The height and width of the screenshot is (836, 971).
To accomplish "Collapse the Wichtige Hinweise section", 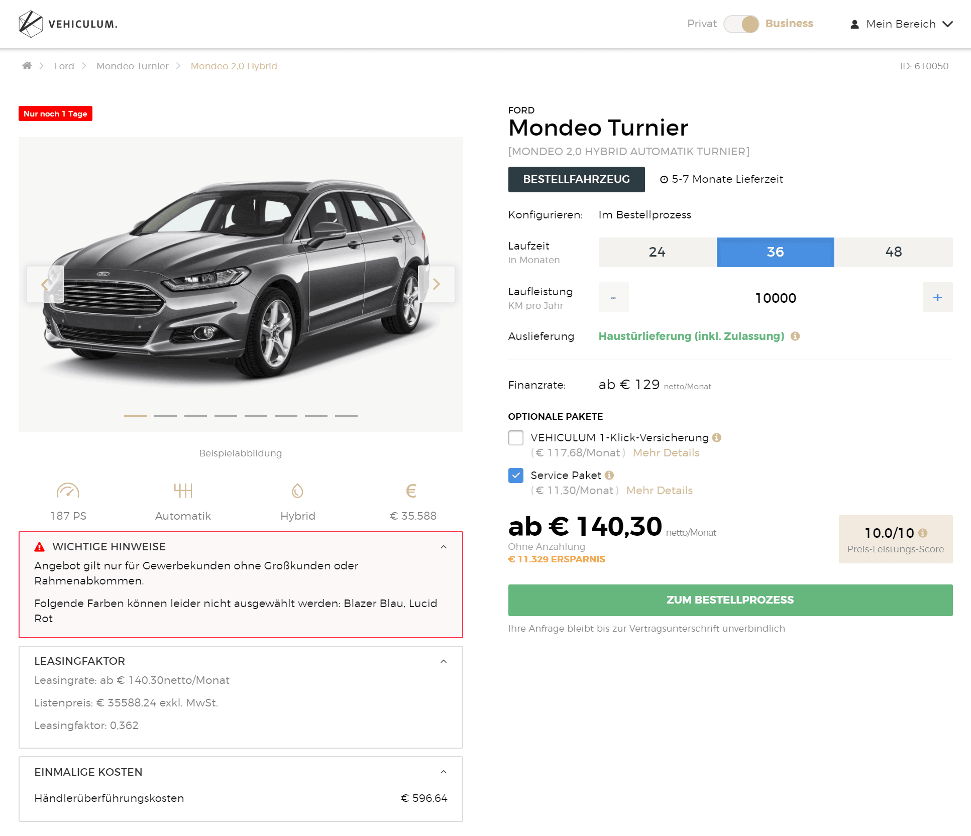I will click(444, 547).
